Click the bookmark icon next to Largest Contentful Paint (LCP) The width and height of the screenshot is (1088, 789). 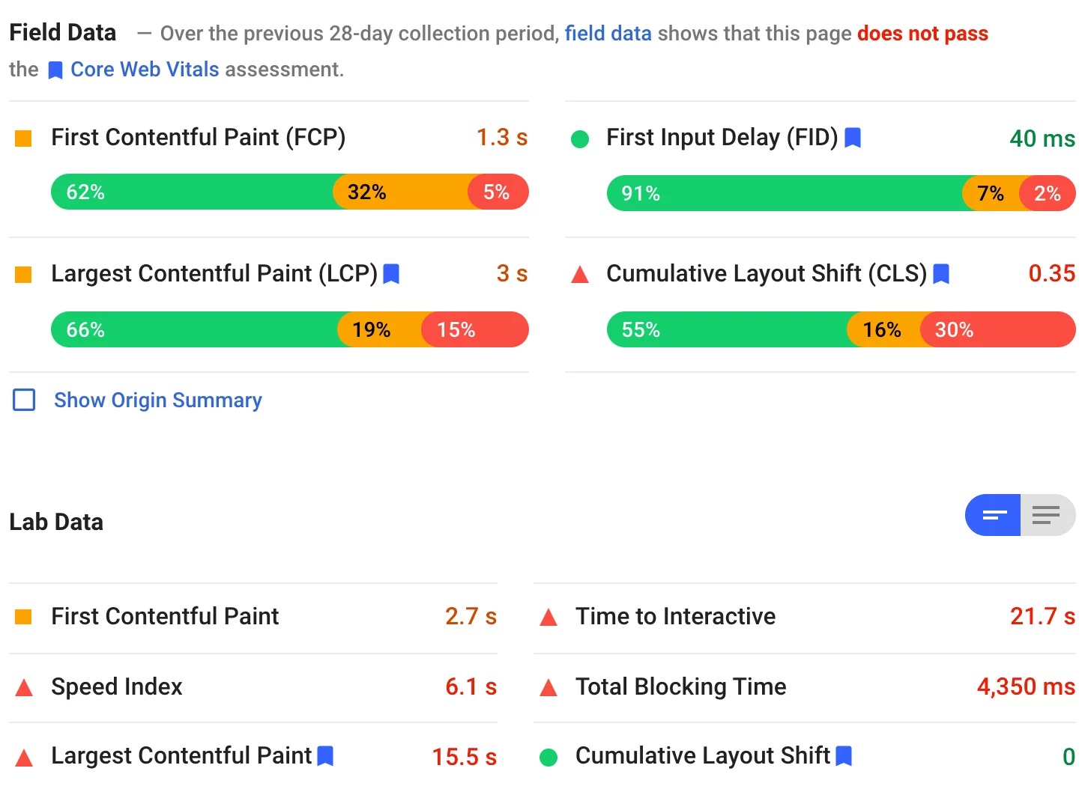tap(391, 274)
